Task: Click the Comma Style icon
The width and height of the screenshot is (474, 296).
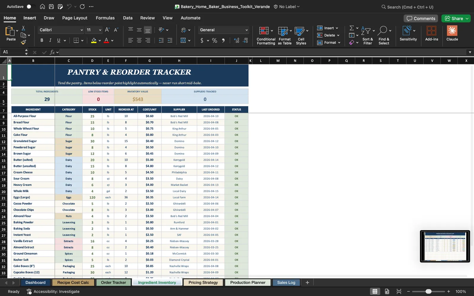Action: click(x=223, y=40)
